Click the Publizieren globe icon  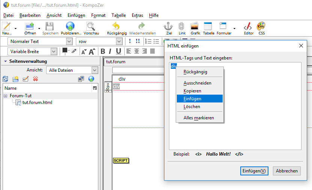(x=70, y=27)
